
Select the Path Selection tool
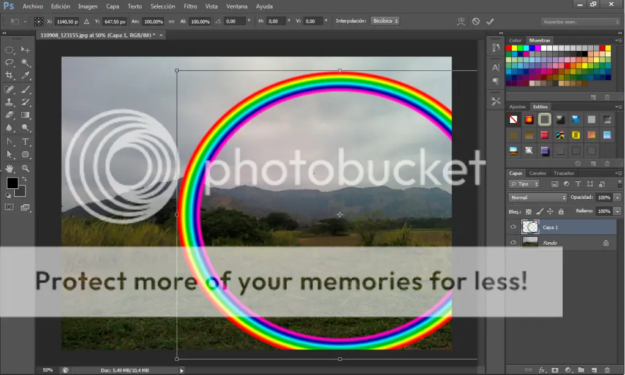point(9,154)
